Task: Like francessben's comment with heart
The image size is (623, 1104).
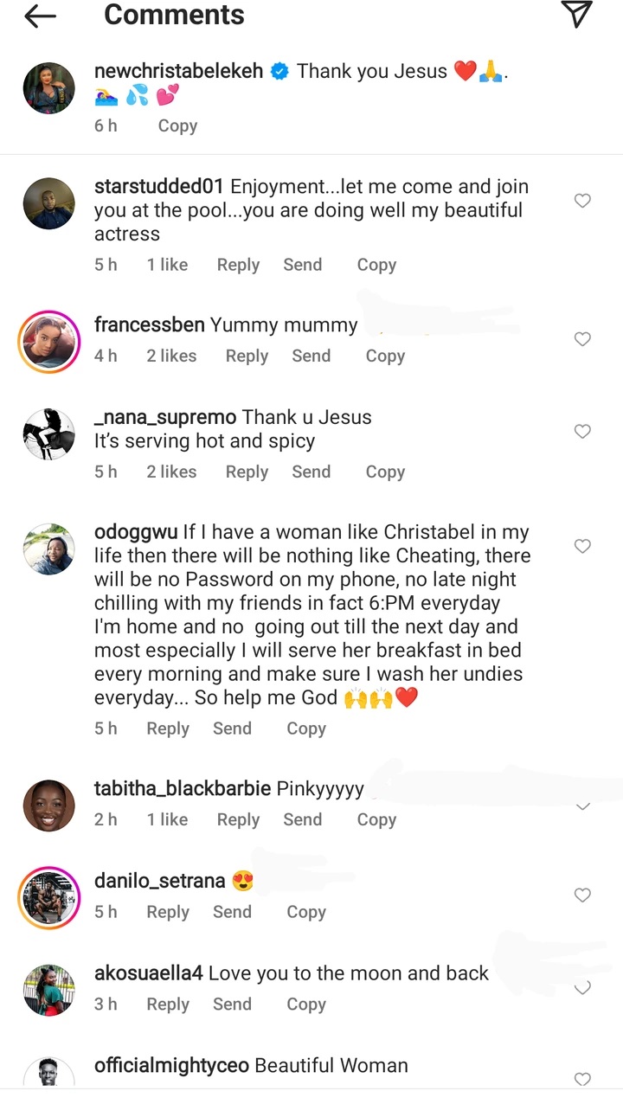Action: (x=582, y=339)
